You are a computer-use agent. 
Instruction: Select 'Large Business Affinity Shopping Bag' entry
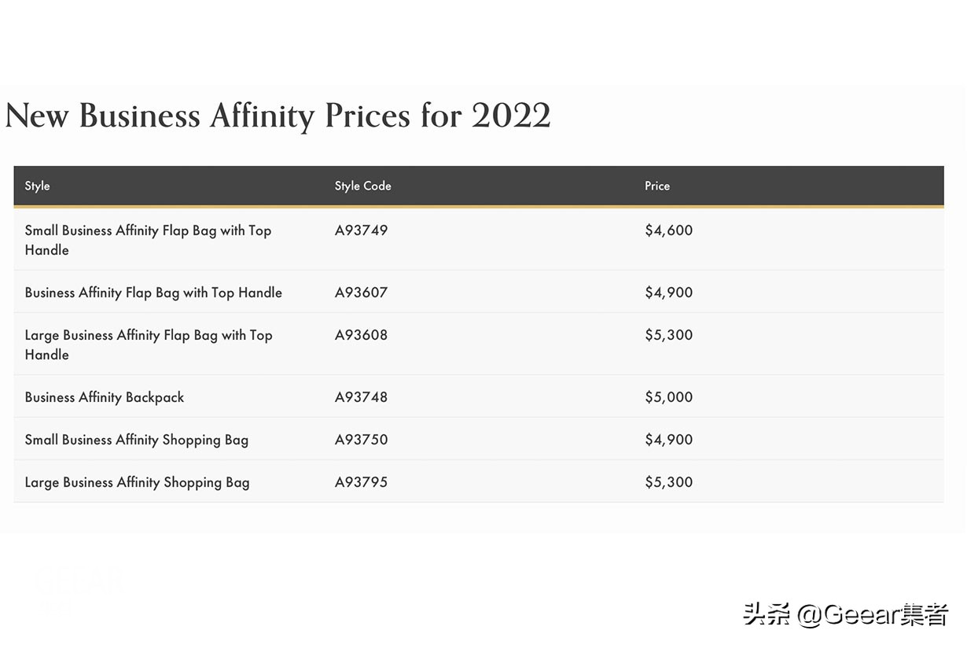[x=137, y=482]
